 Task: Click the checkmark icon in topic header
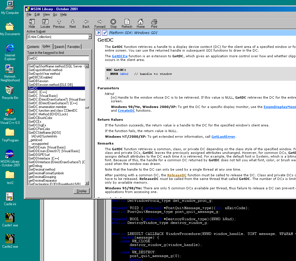pos(105,33)
